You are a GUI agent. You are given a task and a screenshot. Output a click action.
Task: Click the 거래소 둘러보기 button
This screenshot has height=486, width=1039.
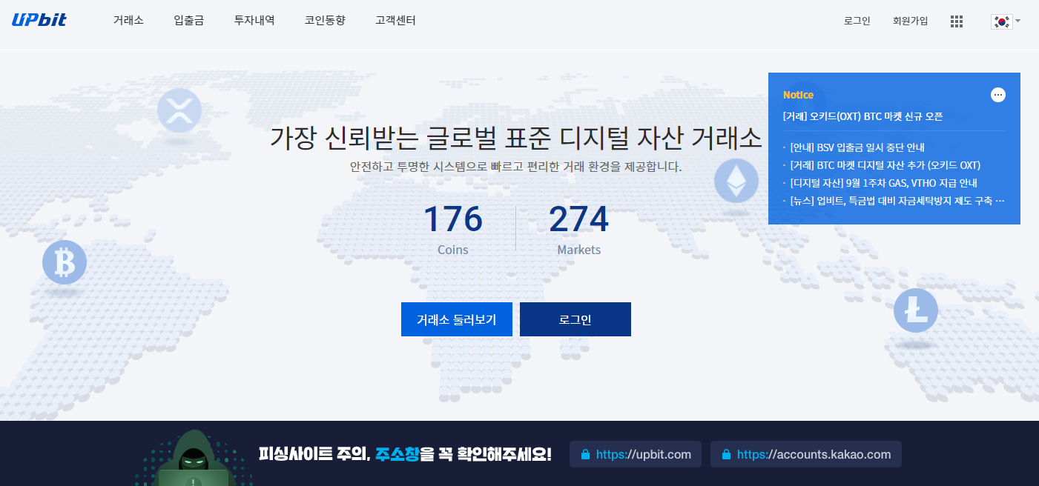pos(457,319)
